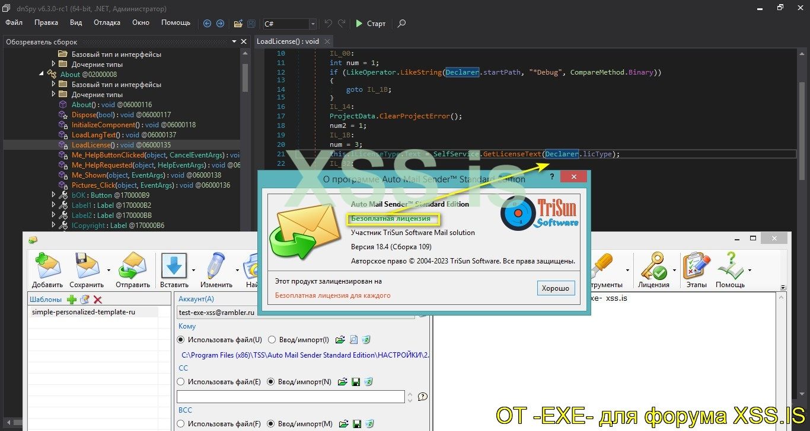Click the recycle bin icon in the BCC row
The width and height of the screenshot is (810, 431).
(x=369, y=424)
